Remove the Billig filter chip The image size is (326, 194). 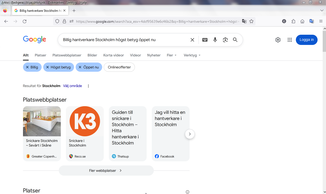[x=32, y=67]
